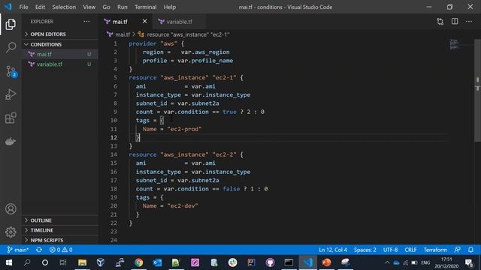Switch to the variable.tf tab
481x270 pixels.
click(179, 22)
